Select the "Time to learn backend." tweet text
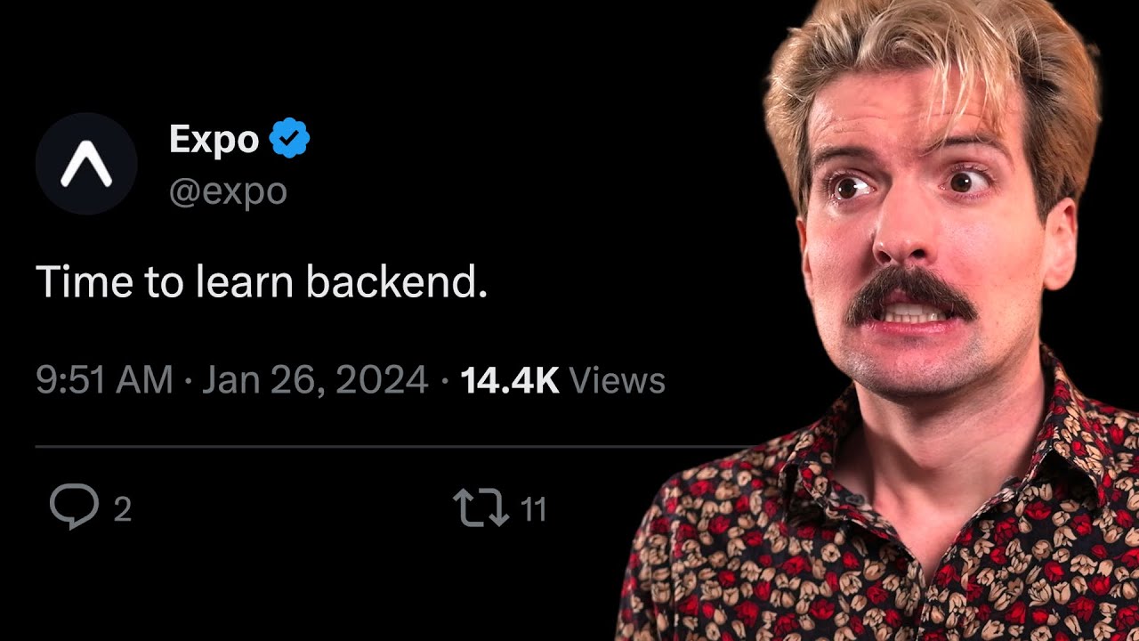Viewport: 1139px width, 641px height. 263,282
